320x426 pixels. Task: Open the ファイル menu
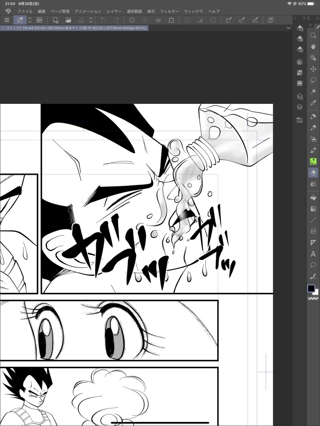[25, 11]
